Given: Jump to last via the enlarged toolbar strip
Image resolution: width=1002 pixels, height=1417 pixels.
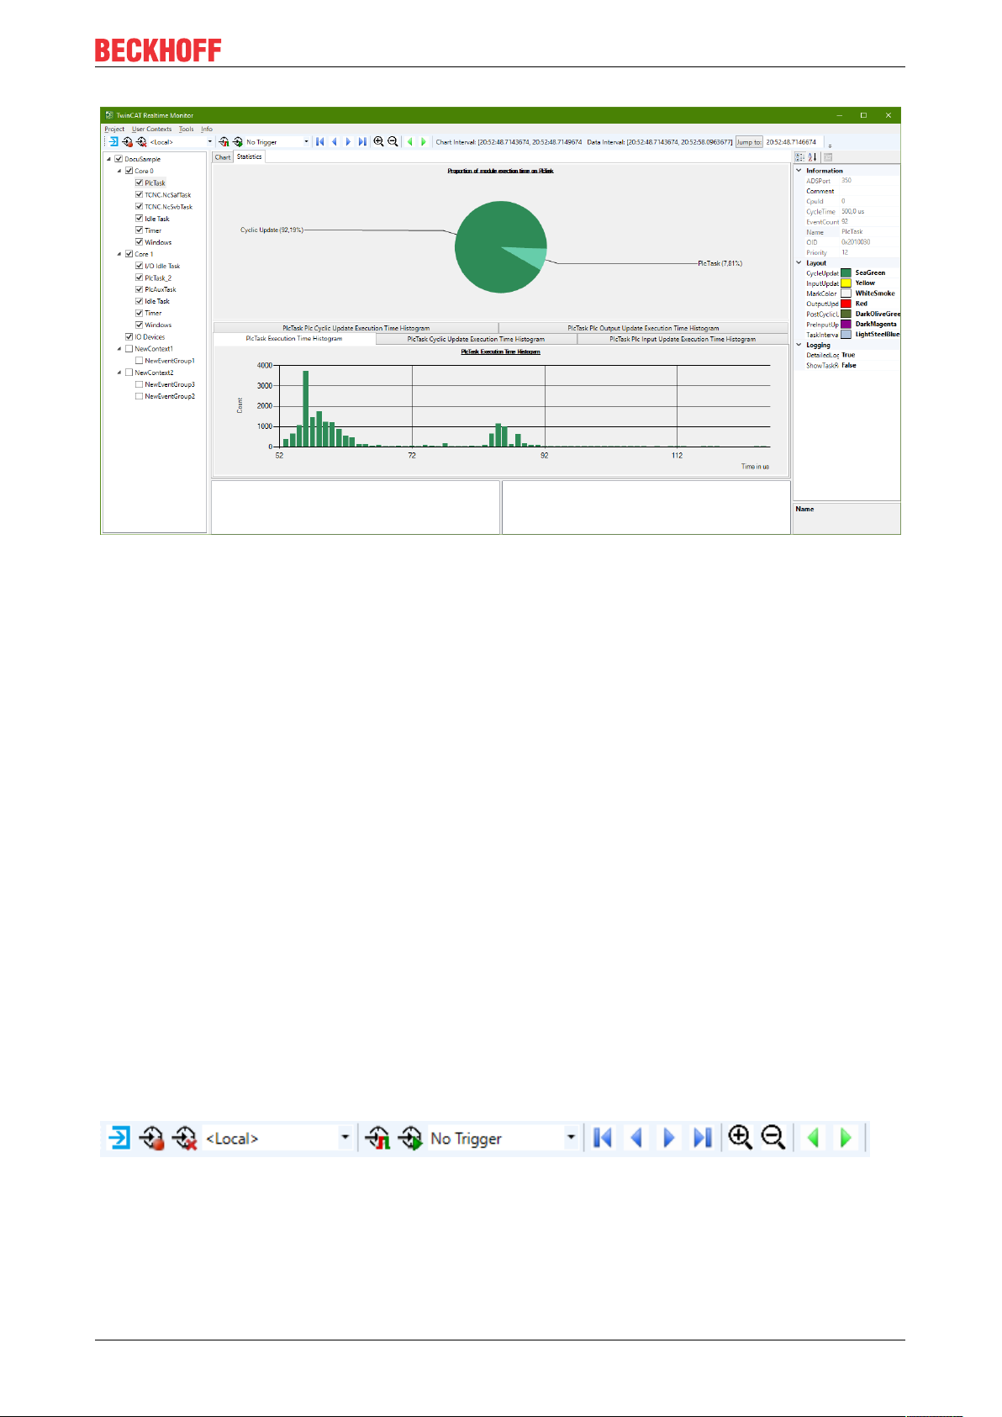Looking at the screenshot, I should pyautogui.click(x=703, y=1138).
